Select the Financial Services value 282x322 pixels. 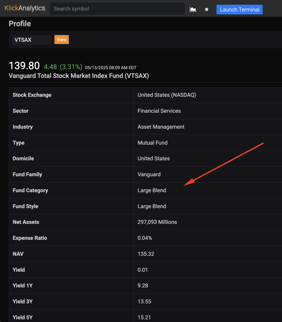tap(159, 111)
